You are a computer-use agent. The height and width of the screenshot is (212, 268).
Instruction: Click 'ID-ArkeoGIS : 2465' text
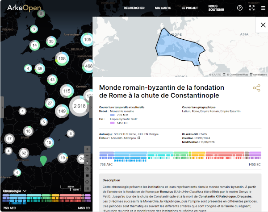point(194,134)
